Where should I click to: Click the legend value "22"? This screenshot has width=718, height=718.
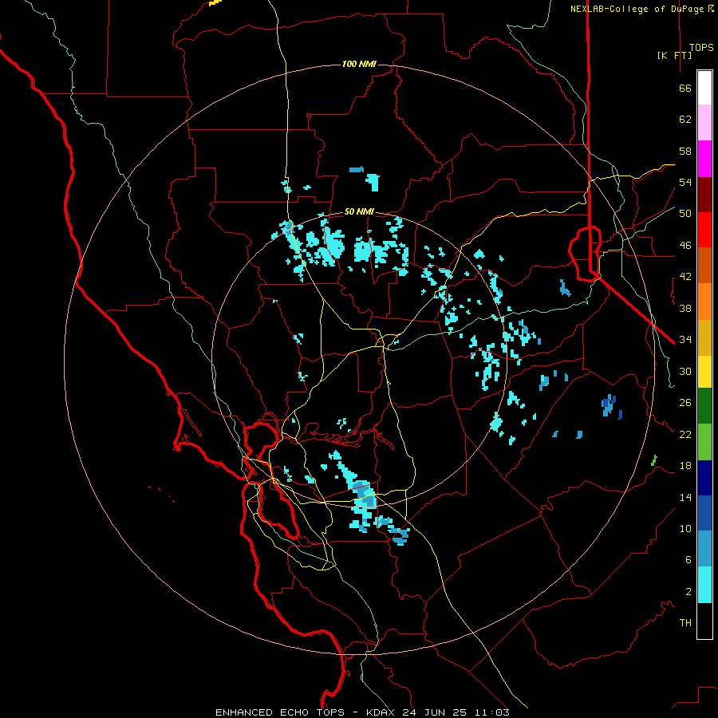(x=685, y=435)
